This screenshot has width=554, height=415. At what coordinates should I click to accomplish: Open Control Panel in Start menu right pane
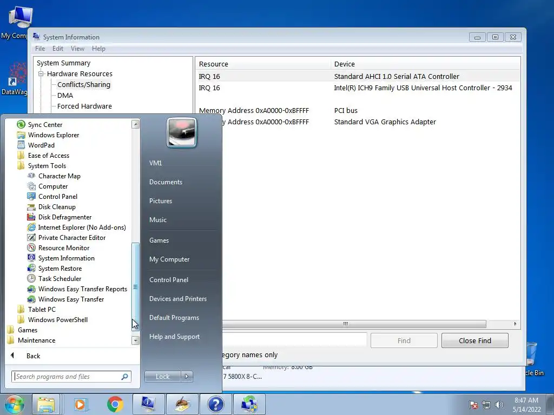pos(169,280)
